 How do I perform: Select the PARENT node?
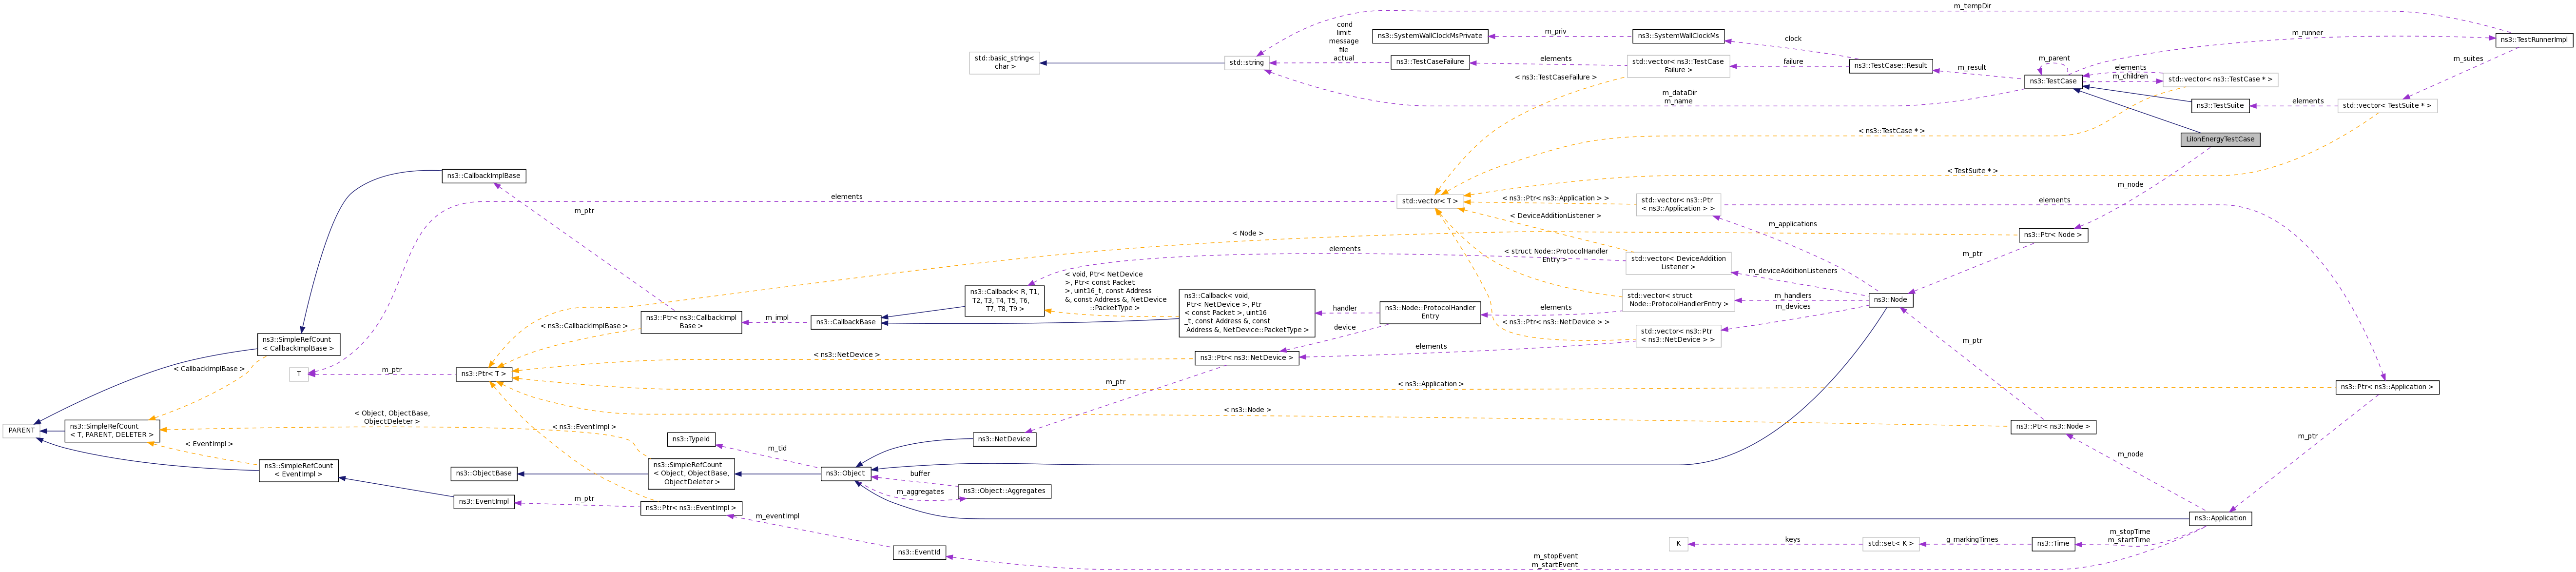click(x=21, y=430)
